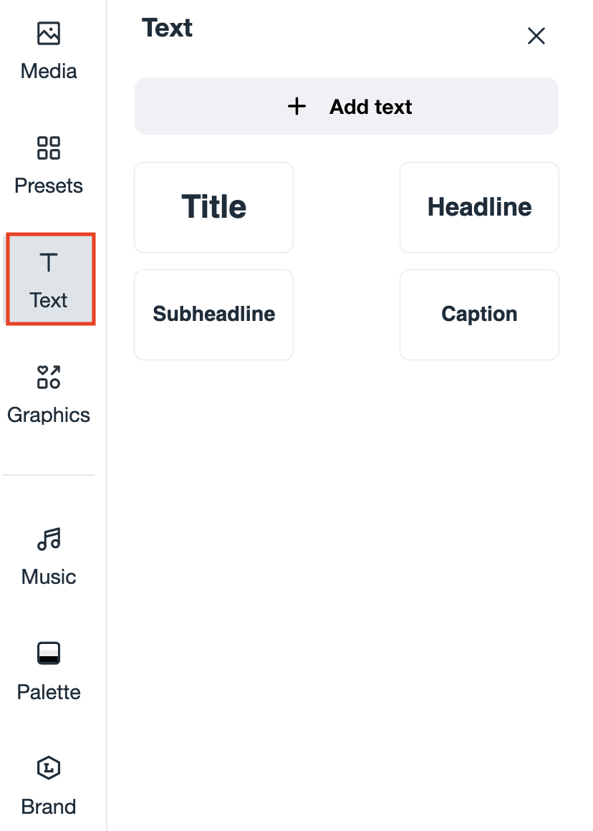The width and height of the screenshot is (593, 831).
Task: Click the Music note icon
Action: click(49, 539)
